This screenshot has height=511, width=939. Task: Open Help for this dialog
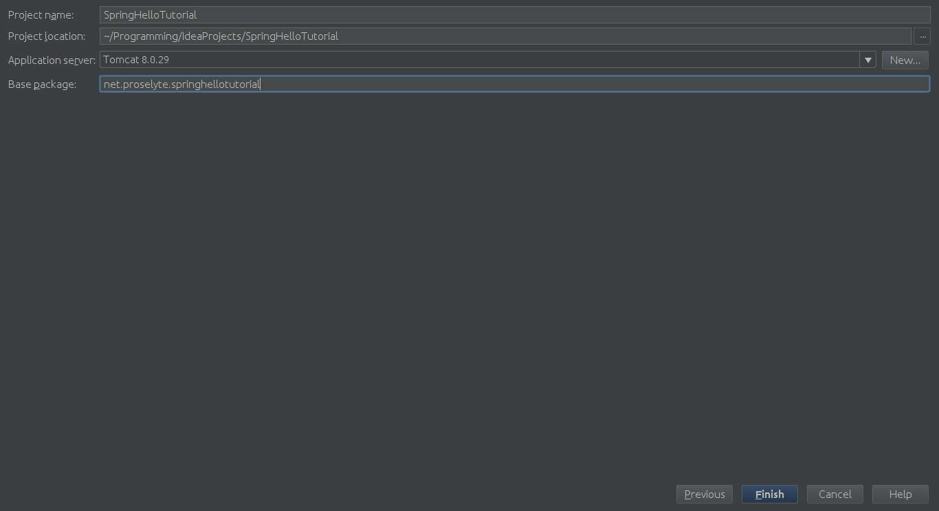coord(900,494)
